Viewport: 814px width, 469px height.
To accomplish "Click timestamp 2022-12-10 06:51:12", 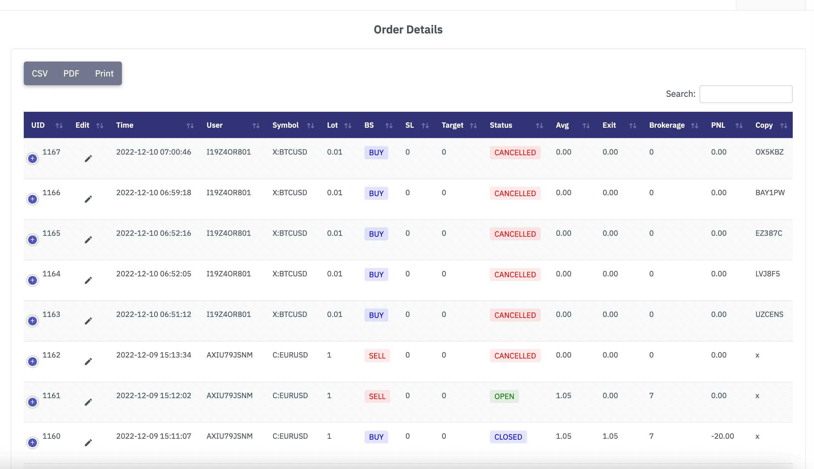I will click(153, 314).
